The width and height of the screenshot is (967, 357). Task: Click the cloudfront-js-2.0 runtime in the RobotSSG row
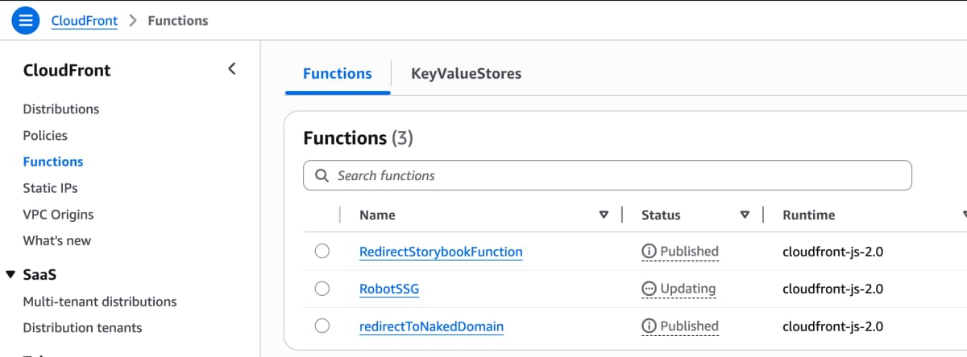[x=833, y=289]
